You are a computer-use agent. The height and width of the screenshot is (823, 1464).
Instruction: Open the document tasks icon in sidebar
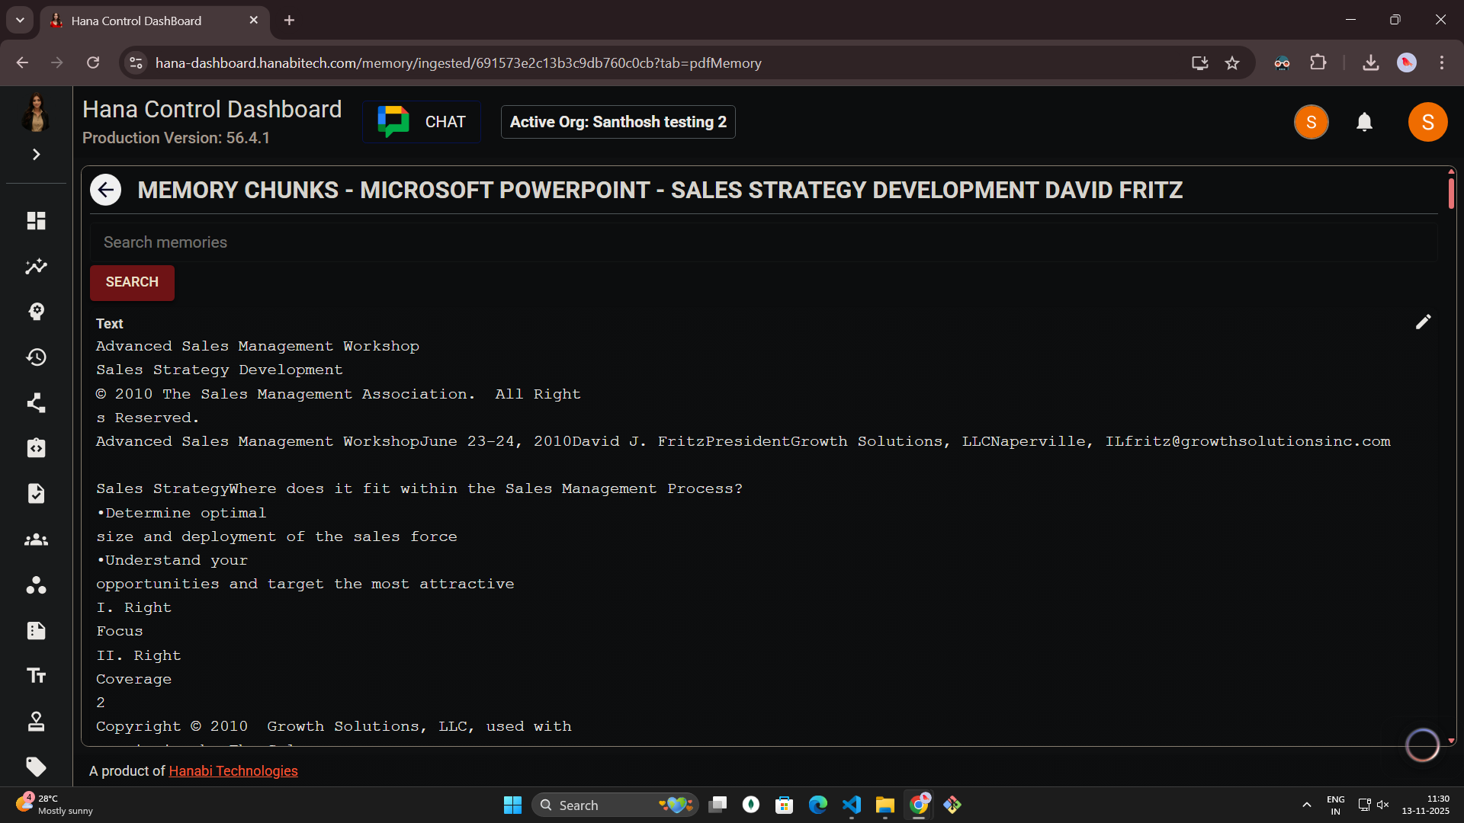tap(36, 493)
